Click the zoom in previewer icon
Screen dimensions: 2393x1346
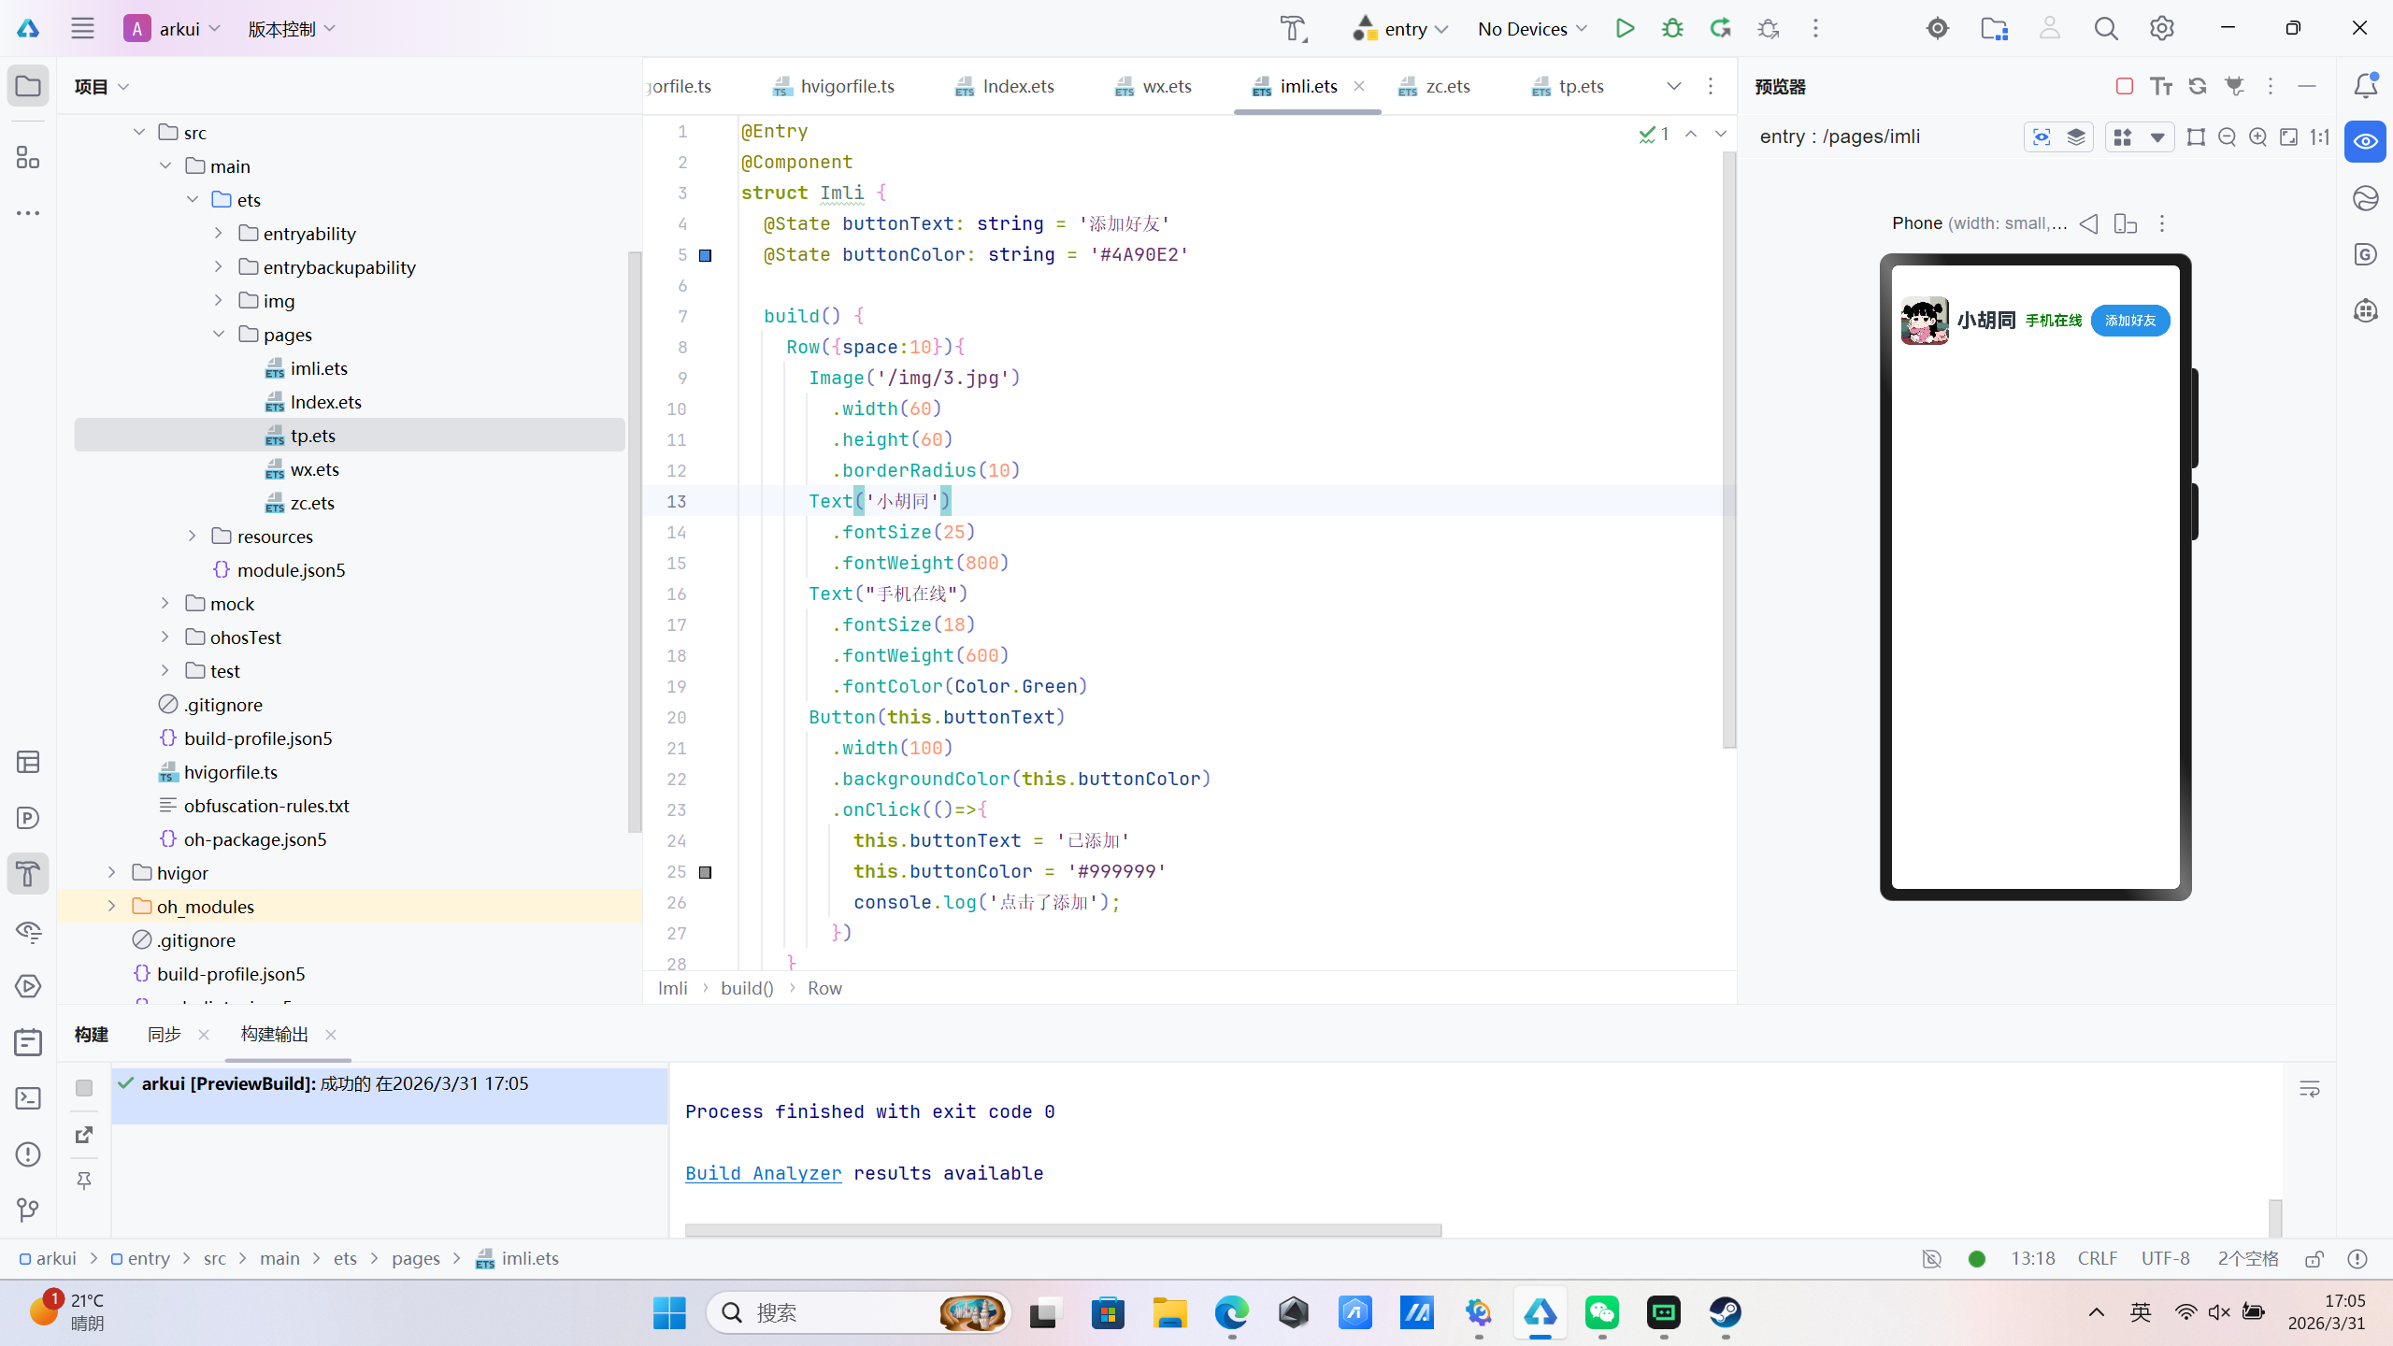2257,137
